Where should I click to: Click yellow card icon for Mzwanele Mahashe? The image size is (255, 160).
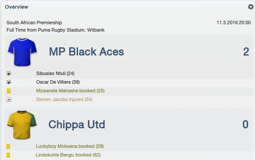[x=9, y=91]
